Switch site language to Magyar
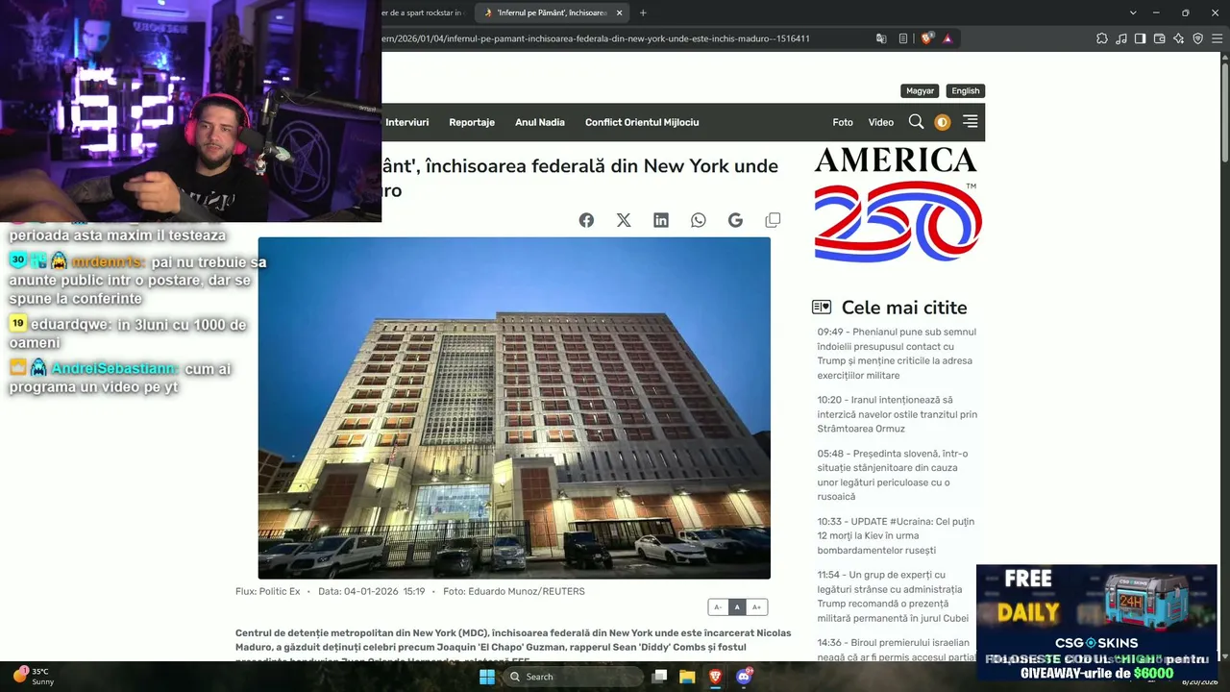Image resolution: width=1230 pixels, height=692 pixels. point(920,91)
